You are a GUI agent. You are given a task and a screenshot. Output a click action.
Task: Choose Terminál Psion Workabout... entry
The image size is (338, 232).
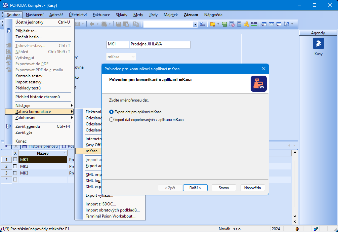110,216
